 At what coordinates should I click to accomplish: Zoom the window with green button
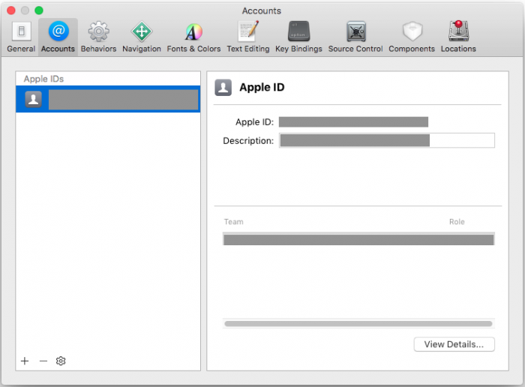(39, 10)
